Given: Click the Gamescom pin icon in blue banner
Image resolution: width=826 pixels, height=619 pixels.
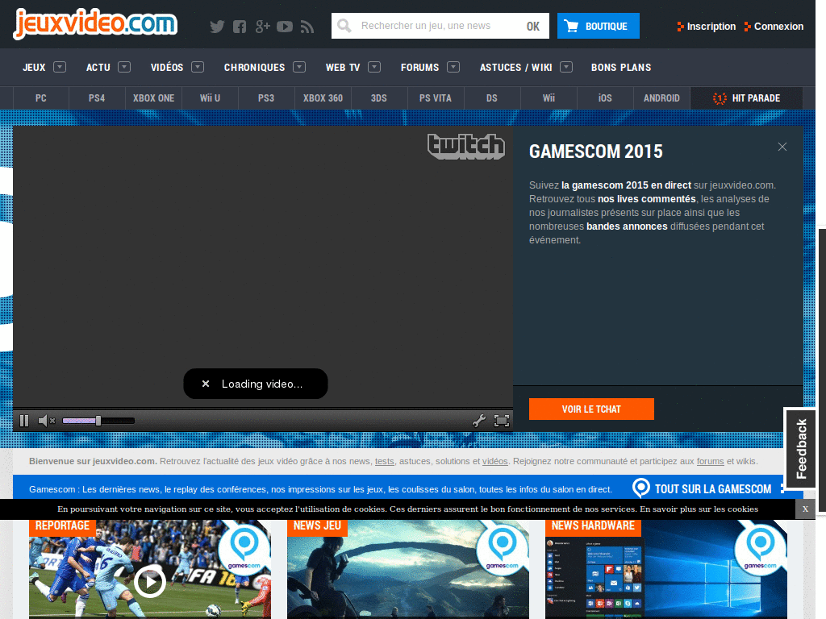Looking at the screenshot, I should click(641, 488).
